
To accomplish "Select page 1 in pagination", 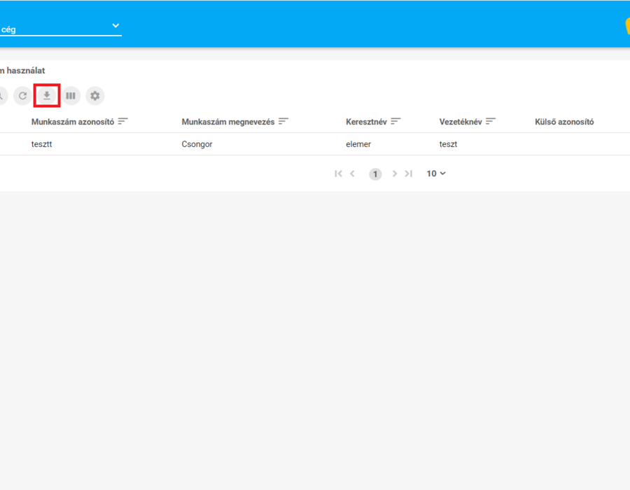I will (x=375, y=174).
